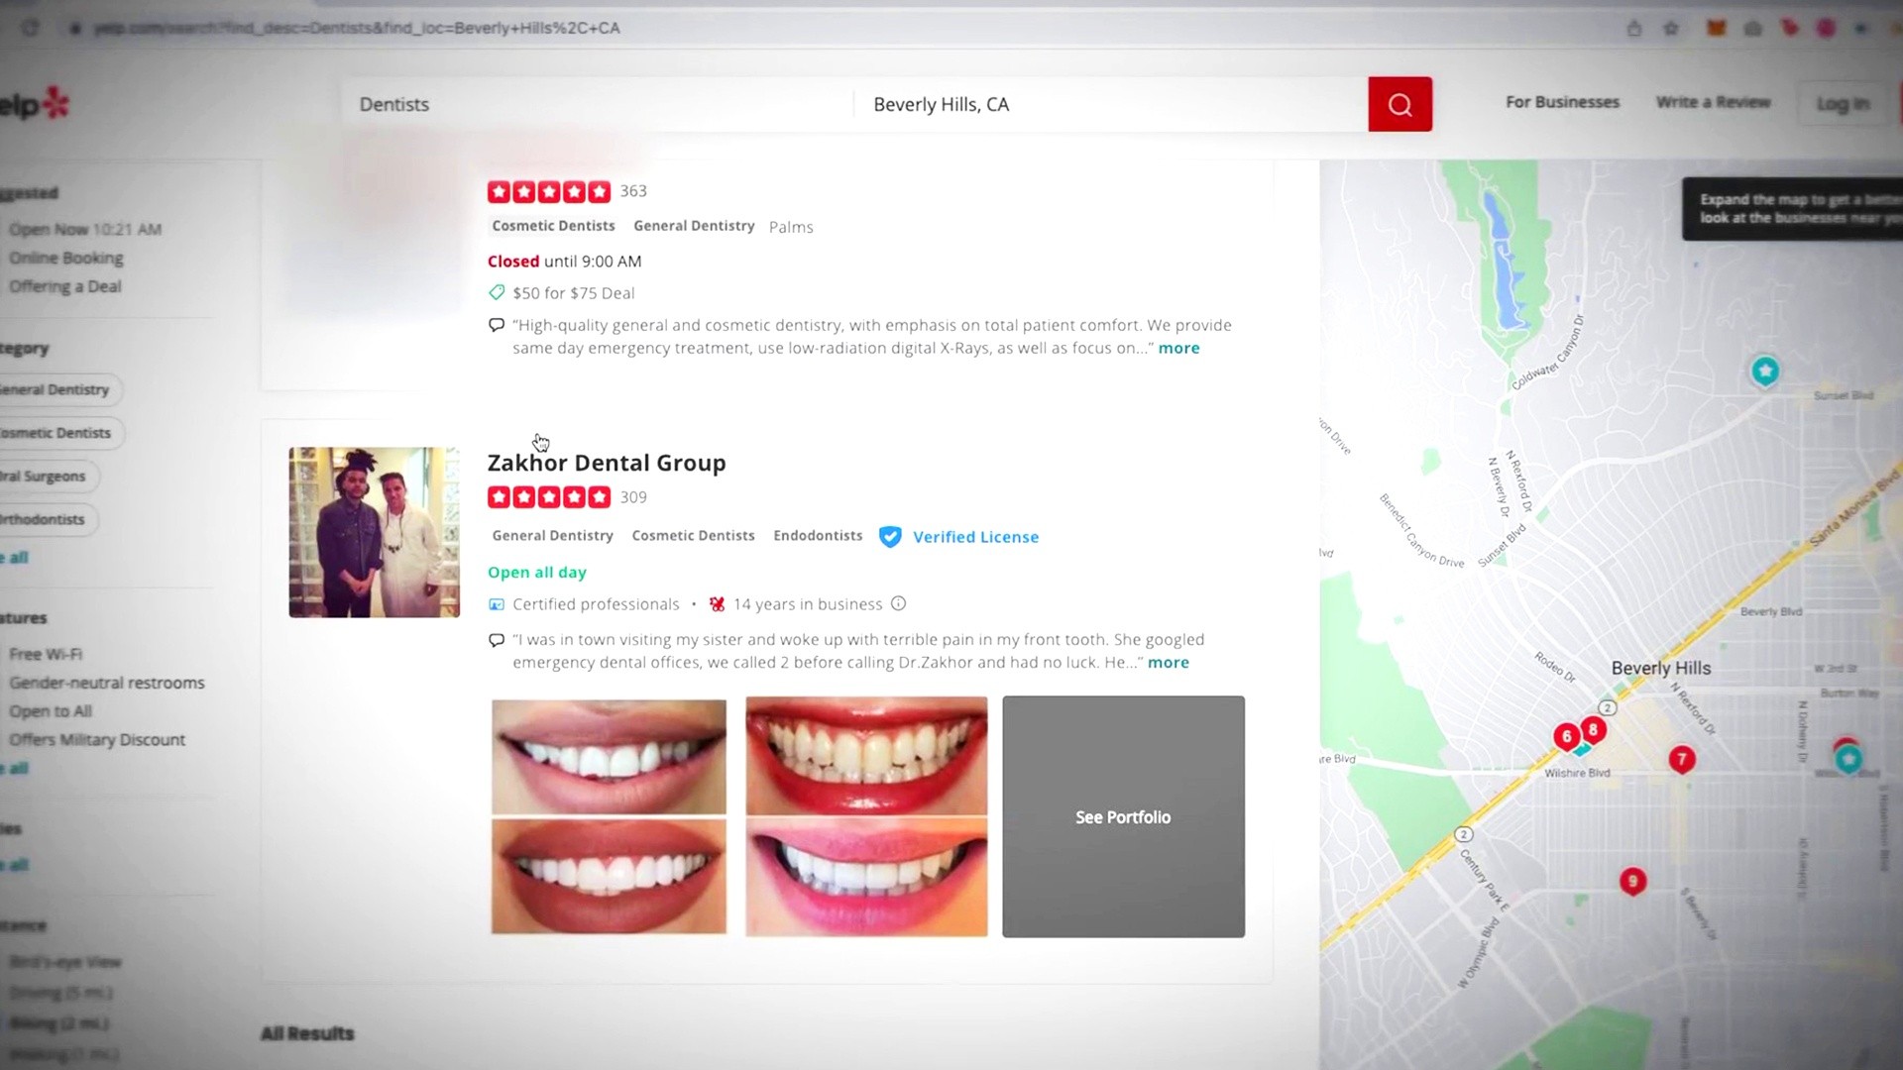Click Beverly Hills label on the map
Screen dimensions: 1903x1070
(x=1660, y=668)
